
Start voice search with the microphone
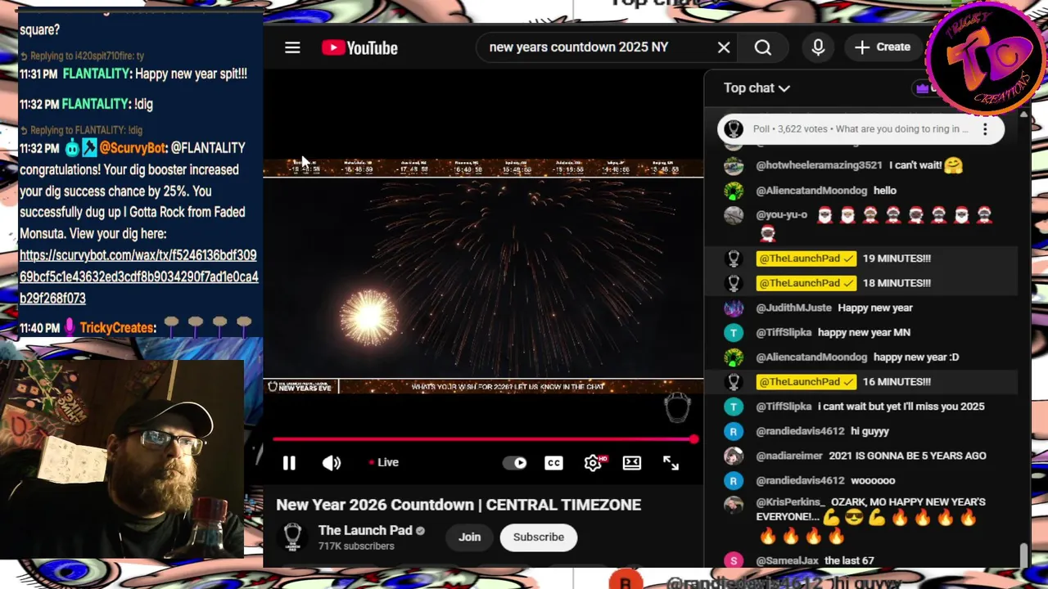818,47
